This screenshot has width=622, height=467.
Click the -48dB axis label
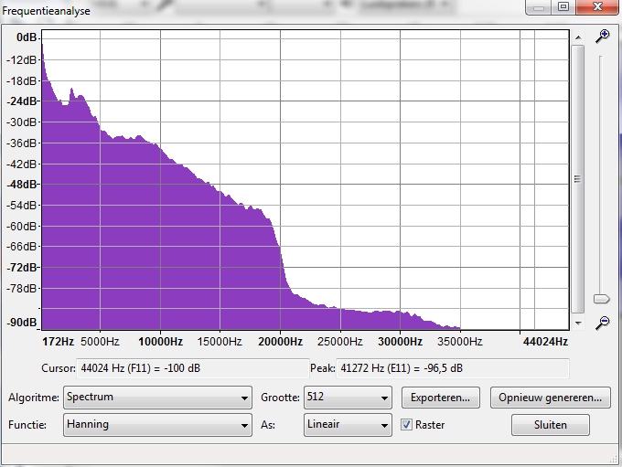point(23,185)
